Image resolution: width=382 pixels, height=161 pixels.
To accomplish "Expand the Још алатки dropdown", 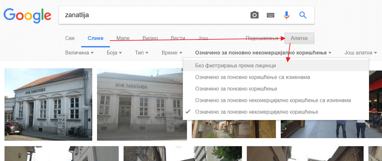I will 361,53.
